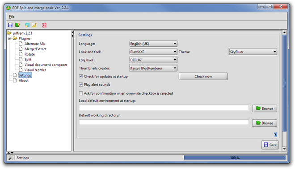The height and width of the screenshot is (169, 295).
Task: Browse for default working directory
Action: click(x=265, y=123)
